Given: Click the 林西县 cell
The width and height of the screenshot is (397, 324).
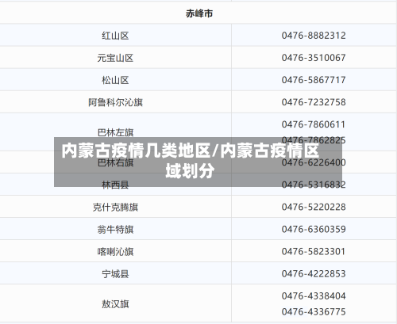Looking at the screenshot, I should point(115,185).
